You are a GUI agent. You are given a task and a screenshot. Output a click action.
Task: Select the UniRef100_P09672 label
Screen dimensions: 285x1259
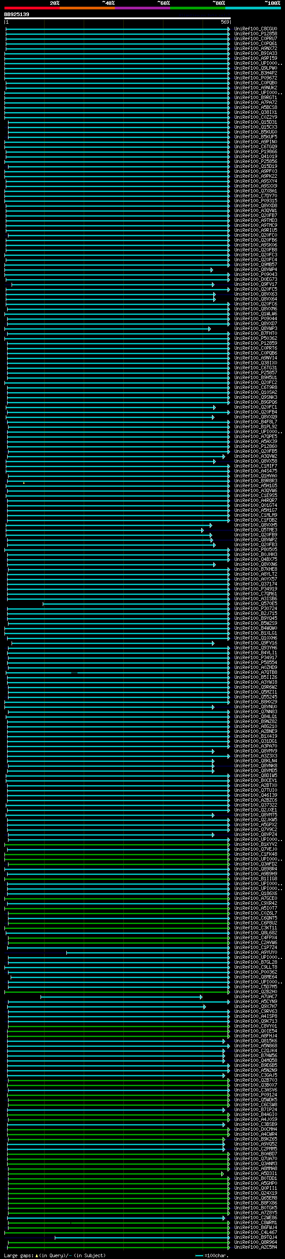255,78
